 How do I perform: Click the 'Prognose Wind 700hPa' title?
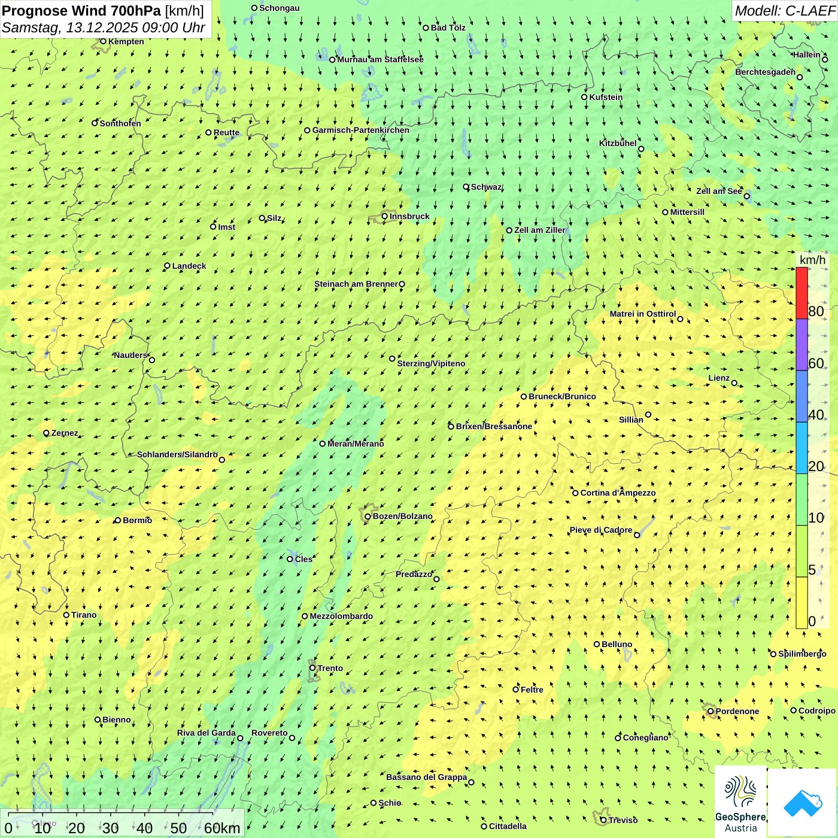(81, 10)
